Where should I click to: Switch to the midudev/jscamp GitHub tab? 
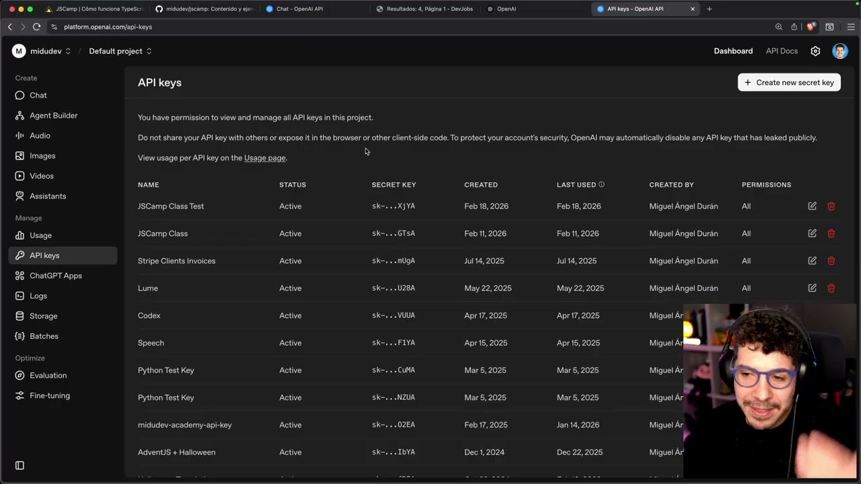point(204,9)
